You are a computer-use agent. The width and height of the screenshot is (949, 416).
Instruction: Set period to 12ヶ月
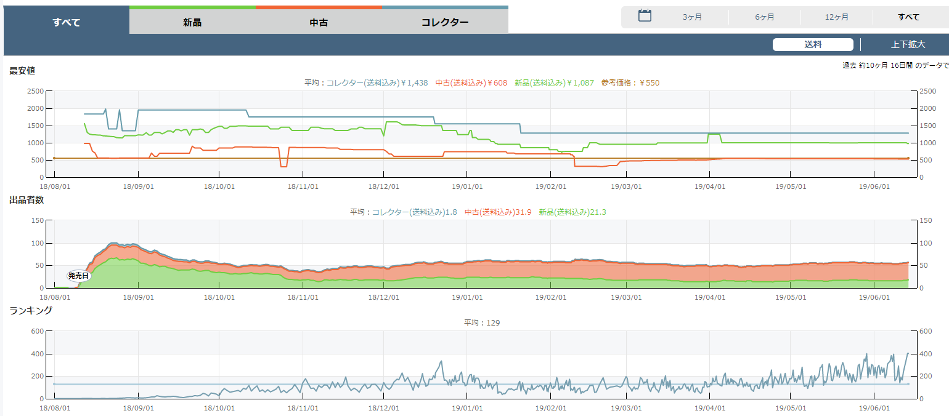tap(836, 17)
